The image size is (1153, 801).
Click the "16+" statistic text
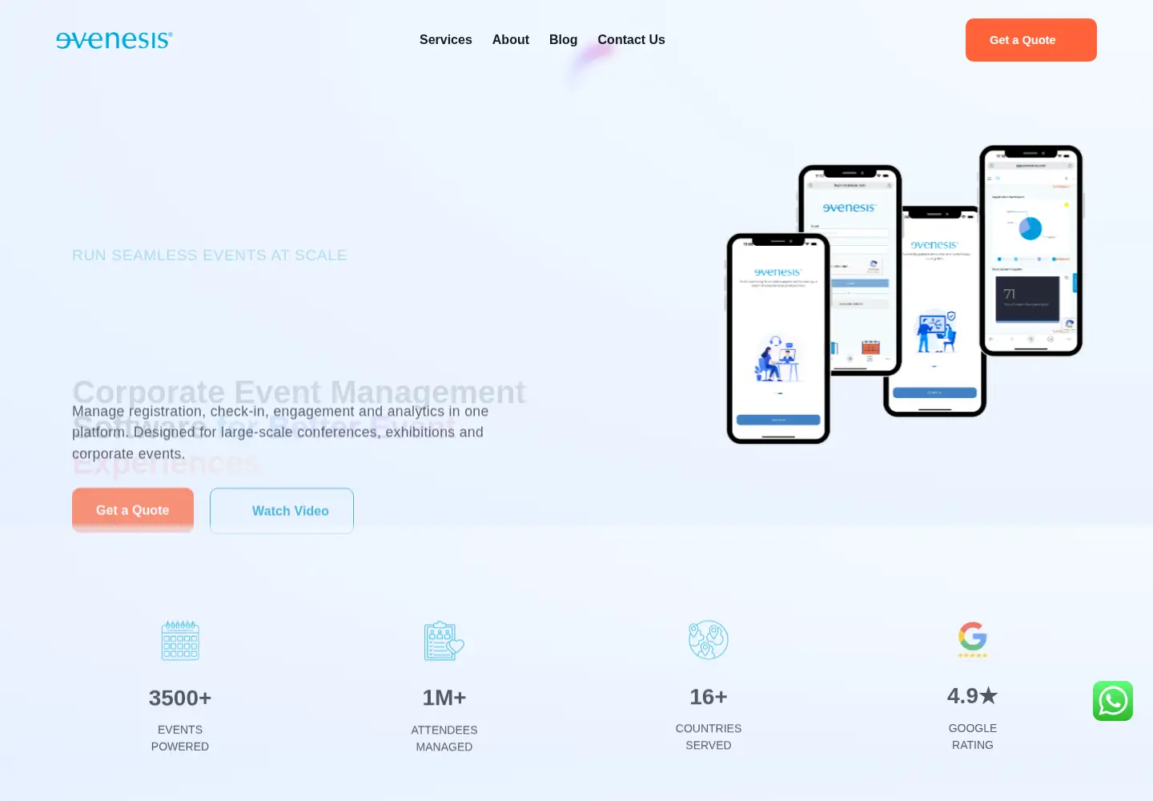pos(709,697)
